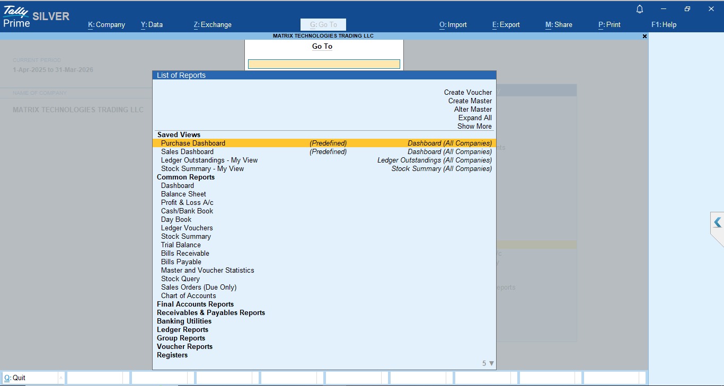The image size is (724, 386).
Task: Expand the Banking Utilities section
Action: [184, 321]
